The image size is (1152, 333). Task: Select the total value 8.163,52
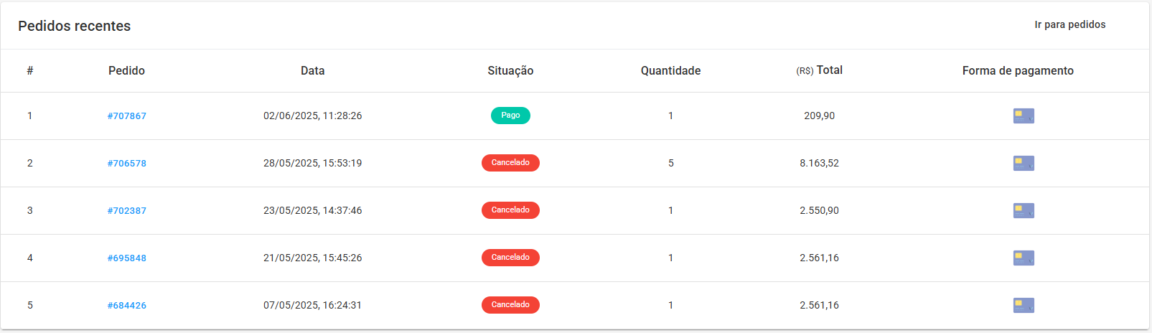819,163
